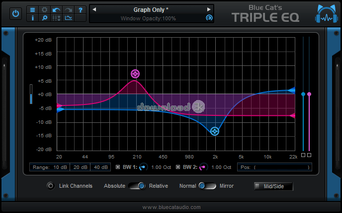Click the pink low-shelf arrow at left edge
Image resolution: width=342 pixels, height=213 pixels.
59,106
